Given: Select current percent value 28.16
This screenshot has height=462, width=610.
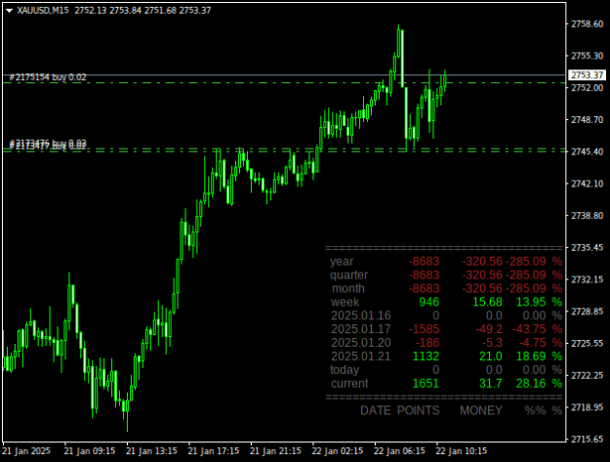Looking at the screenshot, I should click(x=531, y=384).
